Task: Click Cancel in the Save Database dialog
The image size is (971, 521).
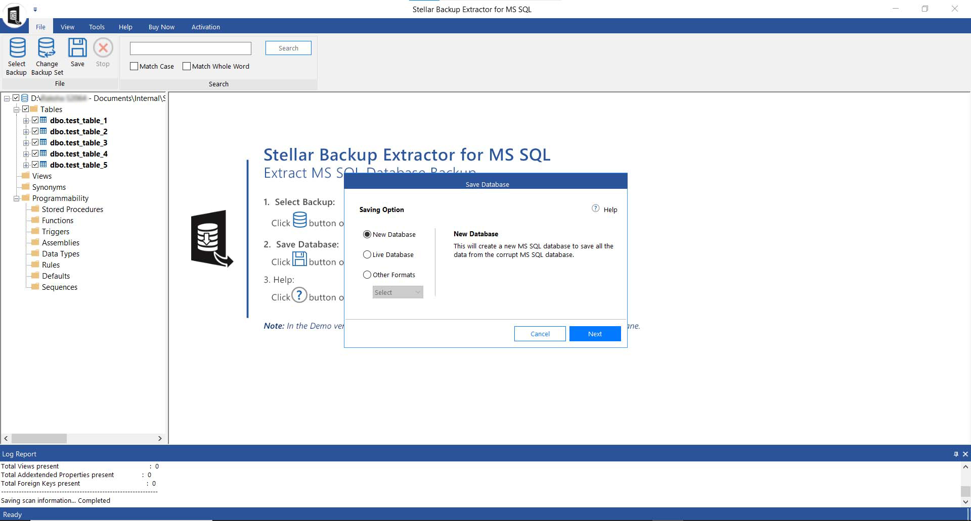Action: click(540, 334)
